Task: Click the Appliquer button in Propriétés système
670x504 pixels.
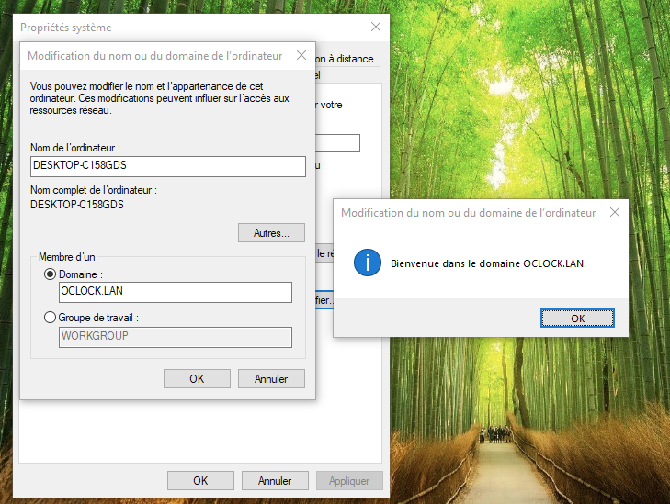Action: (349, 480)
